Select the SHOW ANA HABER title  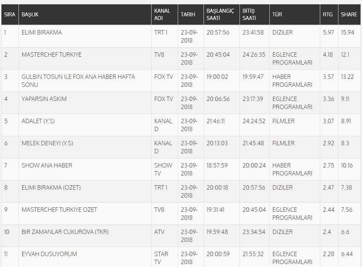47,165
